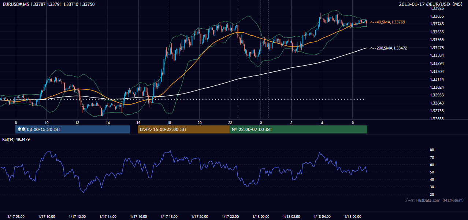Image resolution: width=468 pixels, height=220 pixels.
Task: Click hour tick 20 under the price chart
Action: [200, 122]
